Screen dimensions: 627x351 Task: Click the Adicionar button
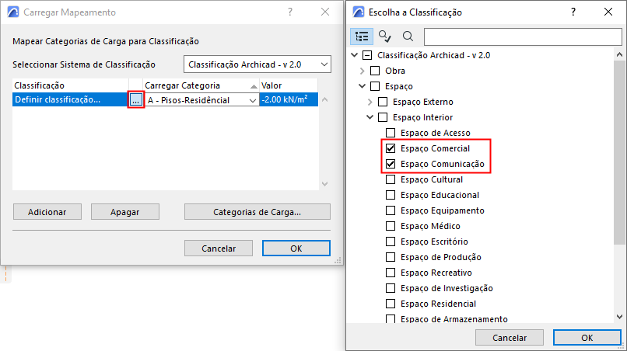[x=47, y=211]
